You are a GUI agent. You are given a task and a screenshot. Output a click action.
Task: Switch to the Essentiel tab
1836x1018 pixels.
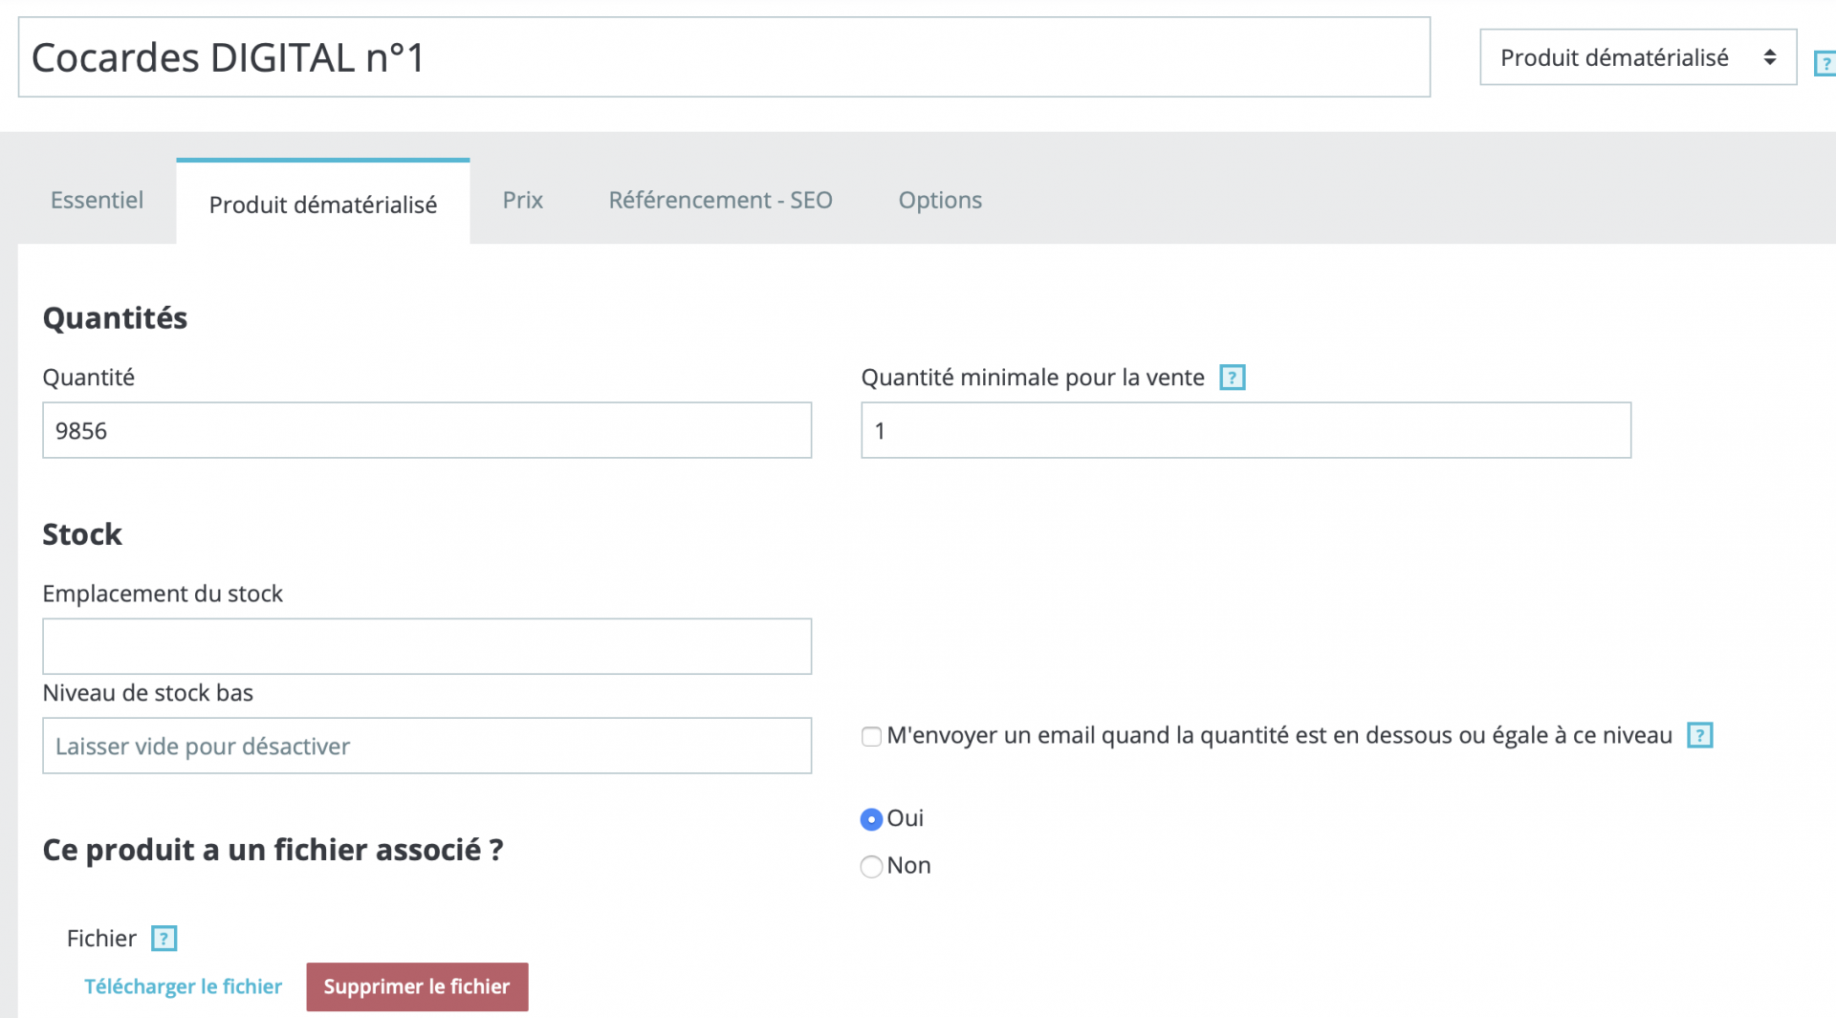click(97, 200)
